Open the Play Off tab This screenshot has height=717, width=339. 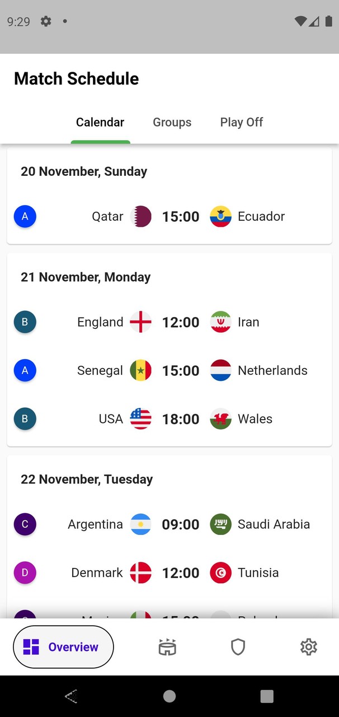241,122
